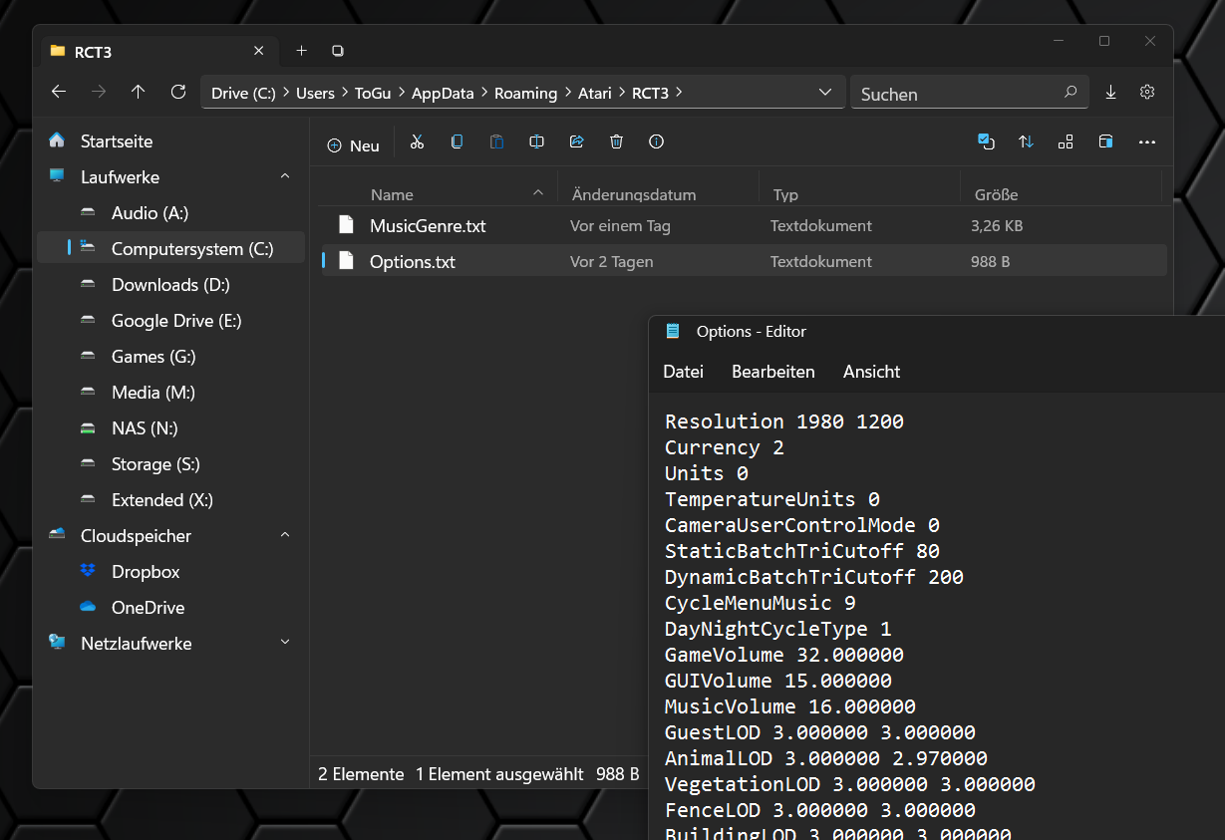The width and height of the screenshot is (1225, 840).
Task: Collapse the Cloudspeicher section
Action: (x=285, y=536)
